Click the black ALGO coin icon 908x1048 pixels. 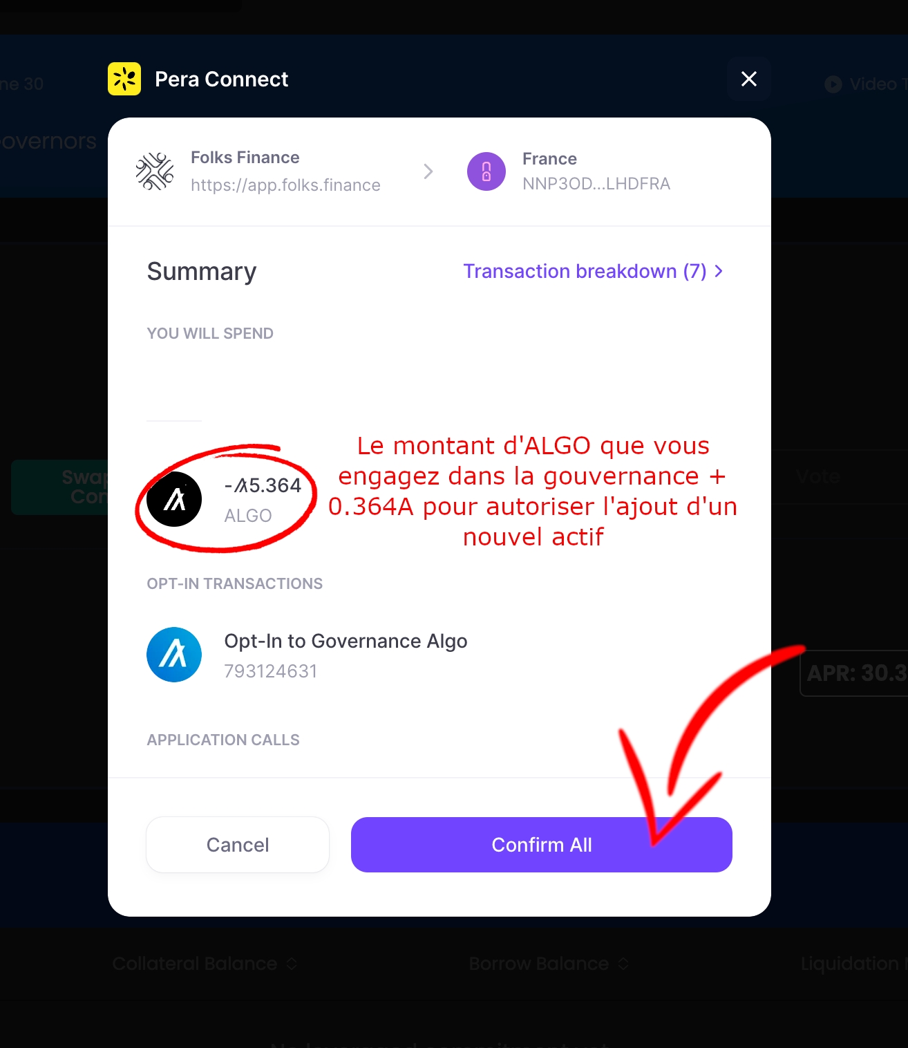[x=174, y=499]
